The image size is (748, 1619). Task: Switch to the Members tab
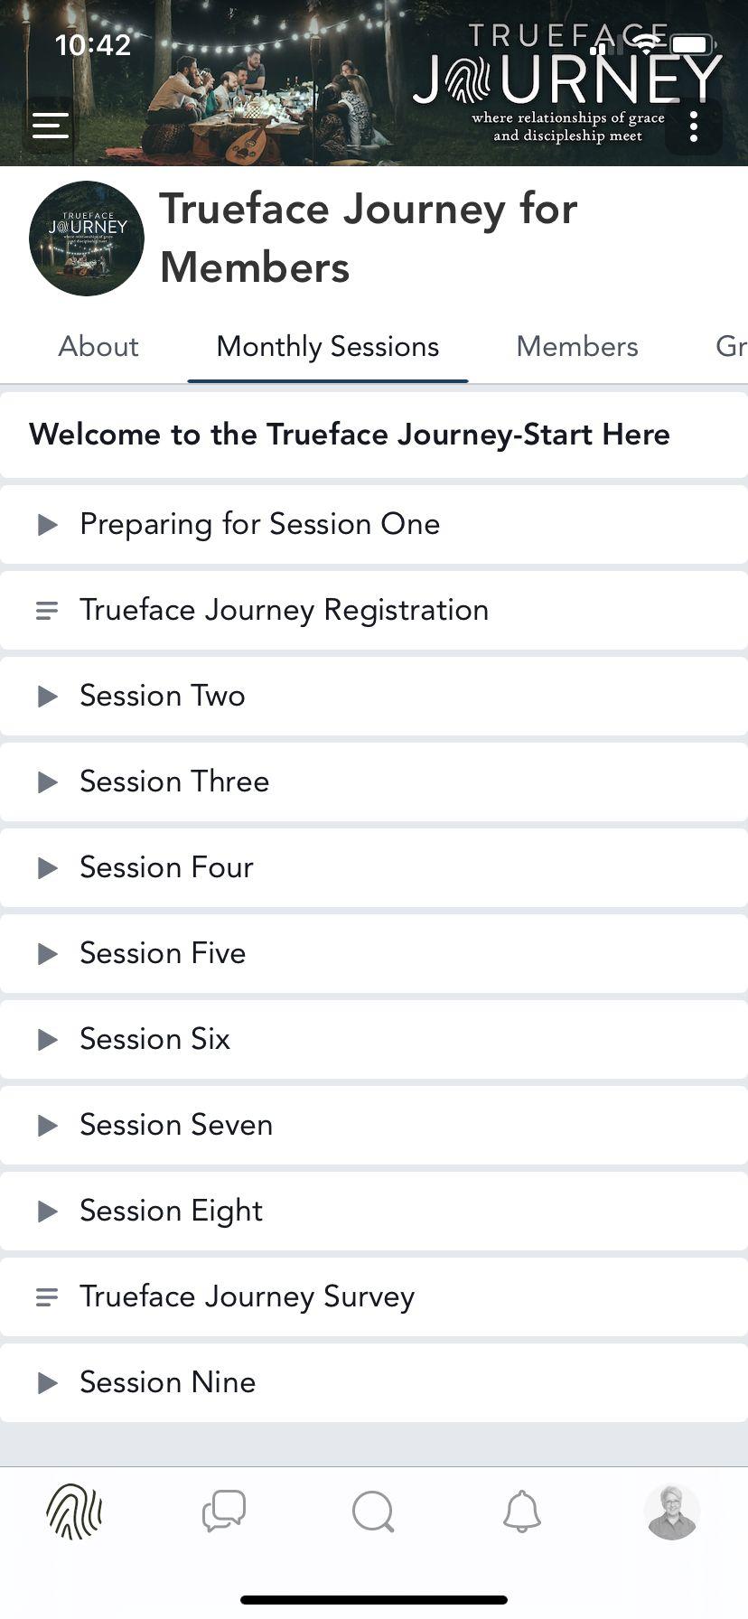[577, 347]
